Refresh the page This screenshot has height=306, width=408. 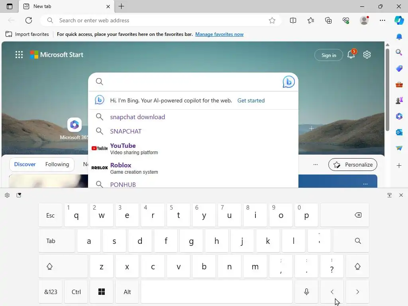[x=29, y=20]
